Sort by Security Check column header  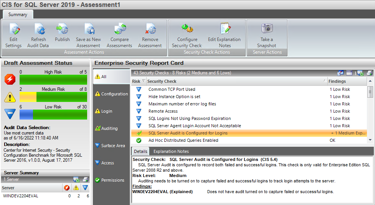237,81
